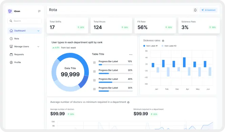Click the sidebar Search field

click(x=25, y=21)
